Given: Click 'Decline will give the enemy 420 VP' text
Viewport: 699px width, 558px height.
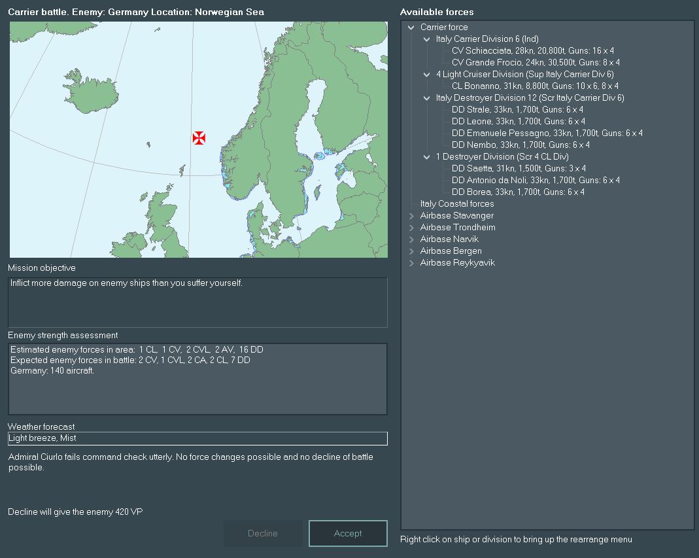Looking at the screenshot, I should tap(75, 512).
